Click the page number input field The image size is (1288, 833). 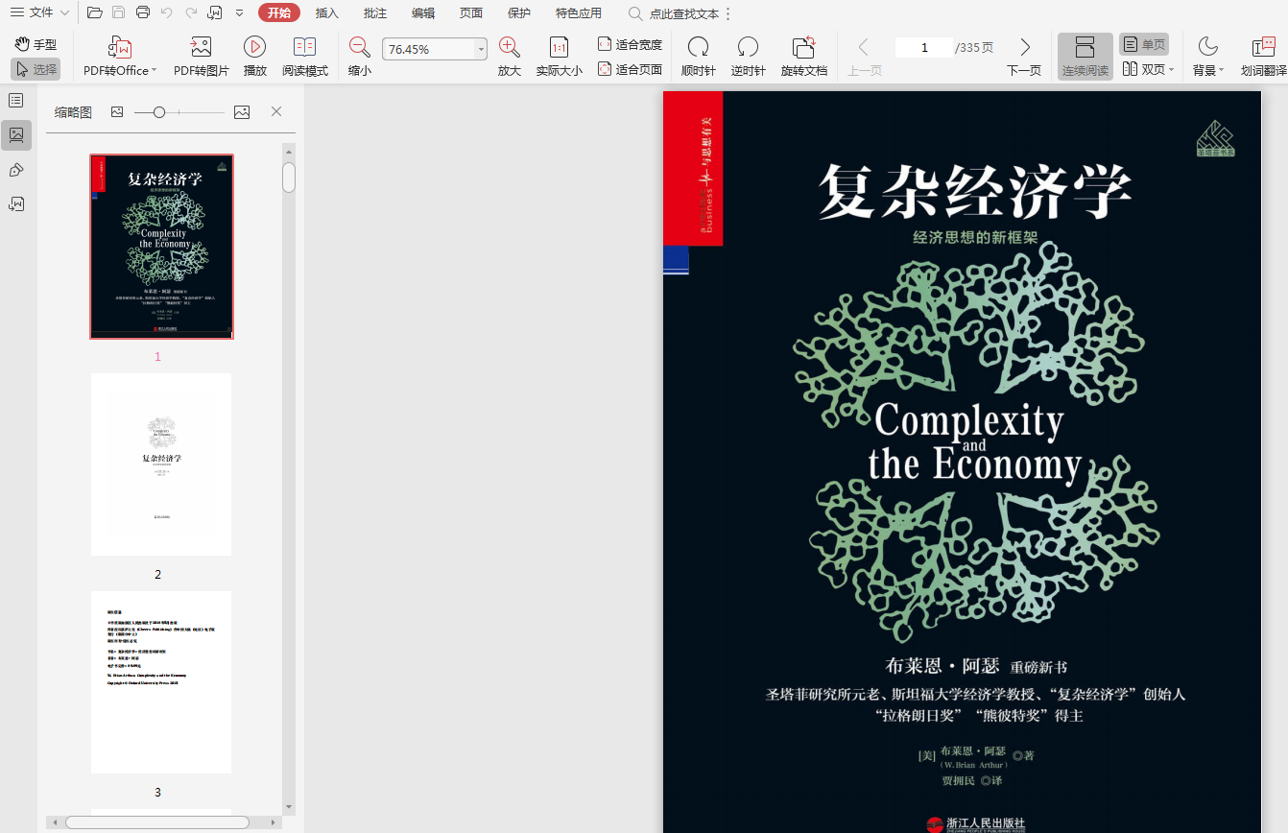[x=924, y=48]
